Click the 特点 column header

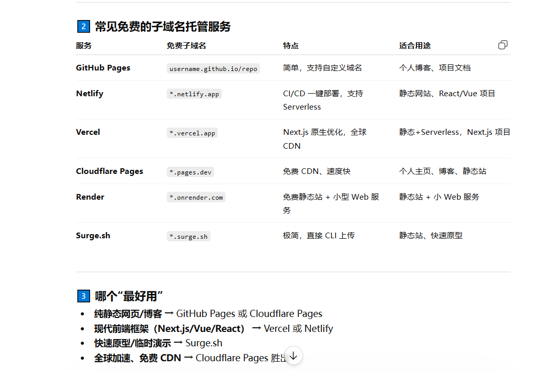290,46
